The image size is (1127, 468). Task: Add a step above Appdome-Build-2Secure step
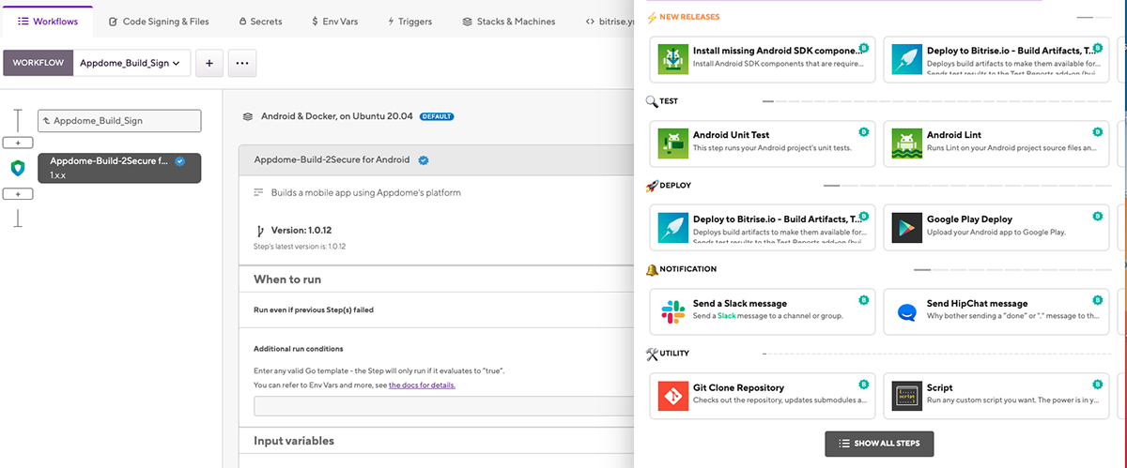[18, 143]
